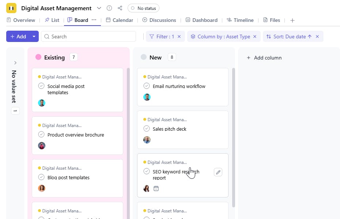Click the Add column button
Screen dimensions: 340x219
[x=264, y=58]
